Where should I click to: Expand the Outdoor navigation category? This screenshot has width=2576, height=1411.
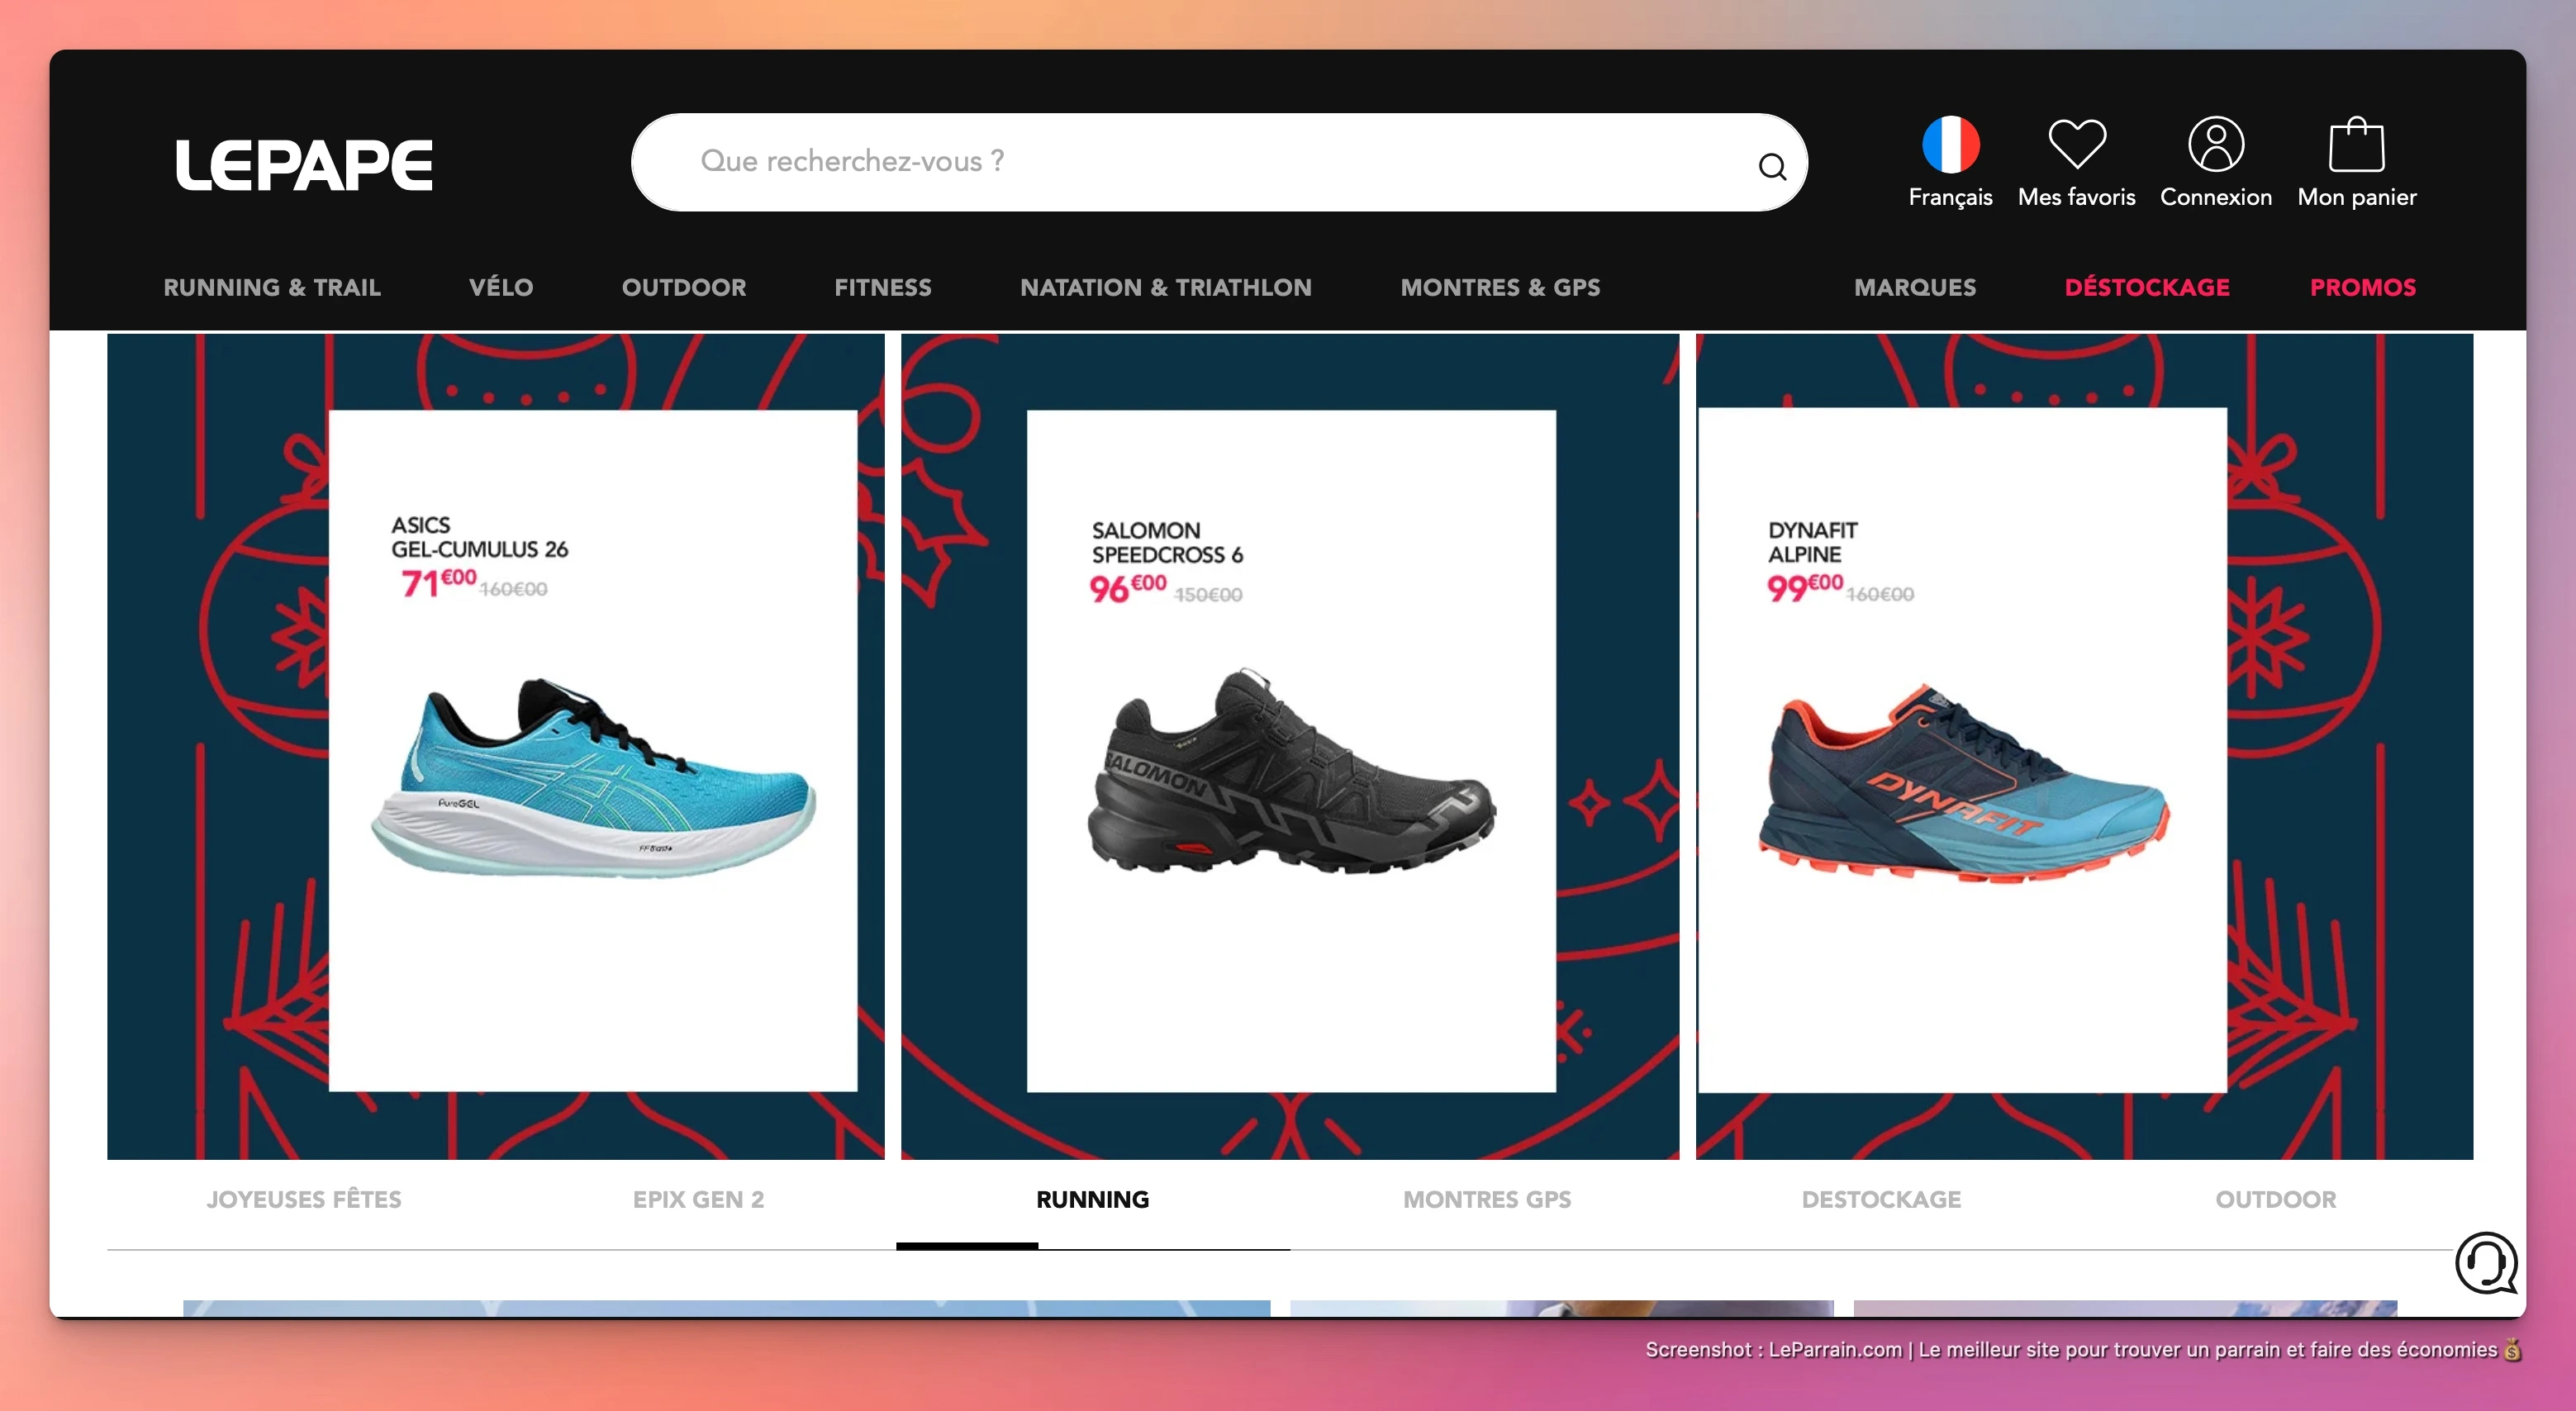click(x=684, y=288)
